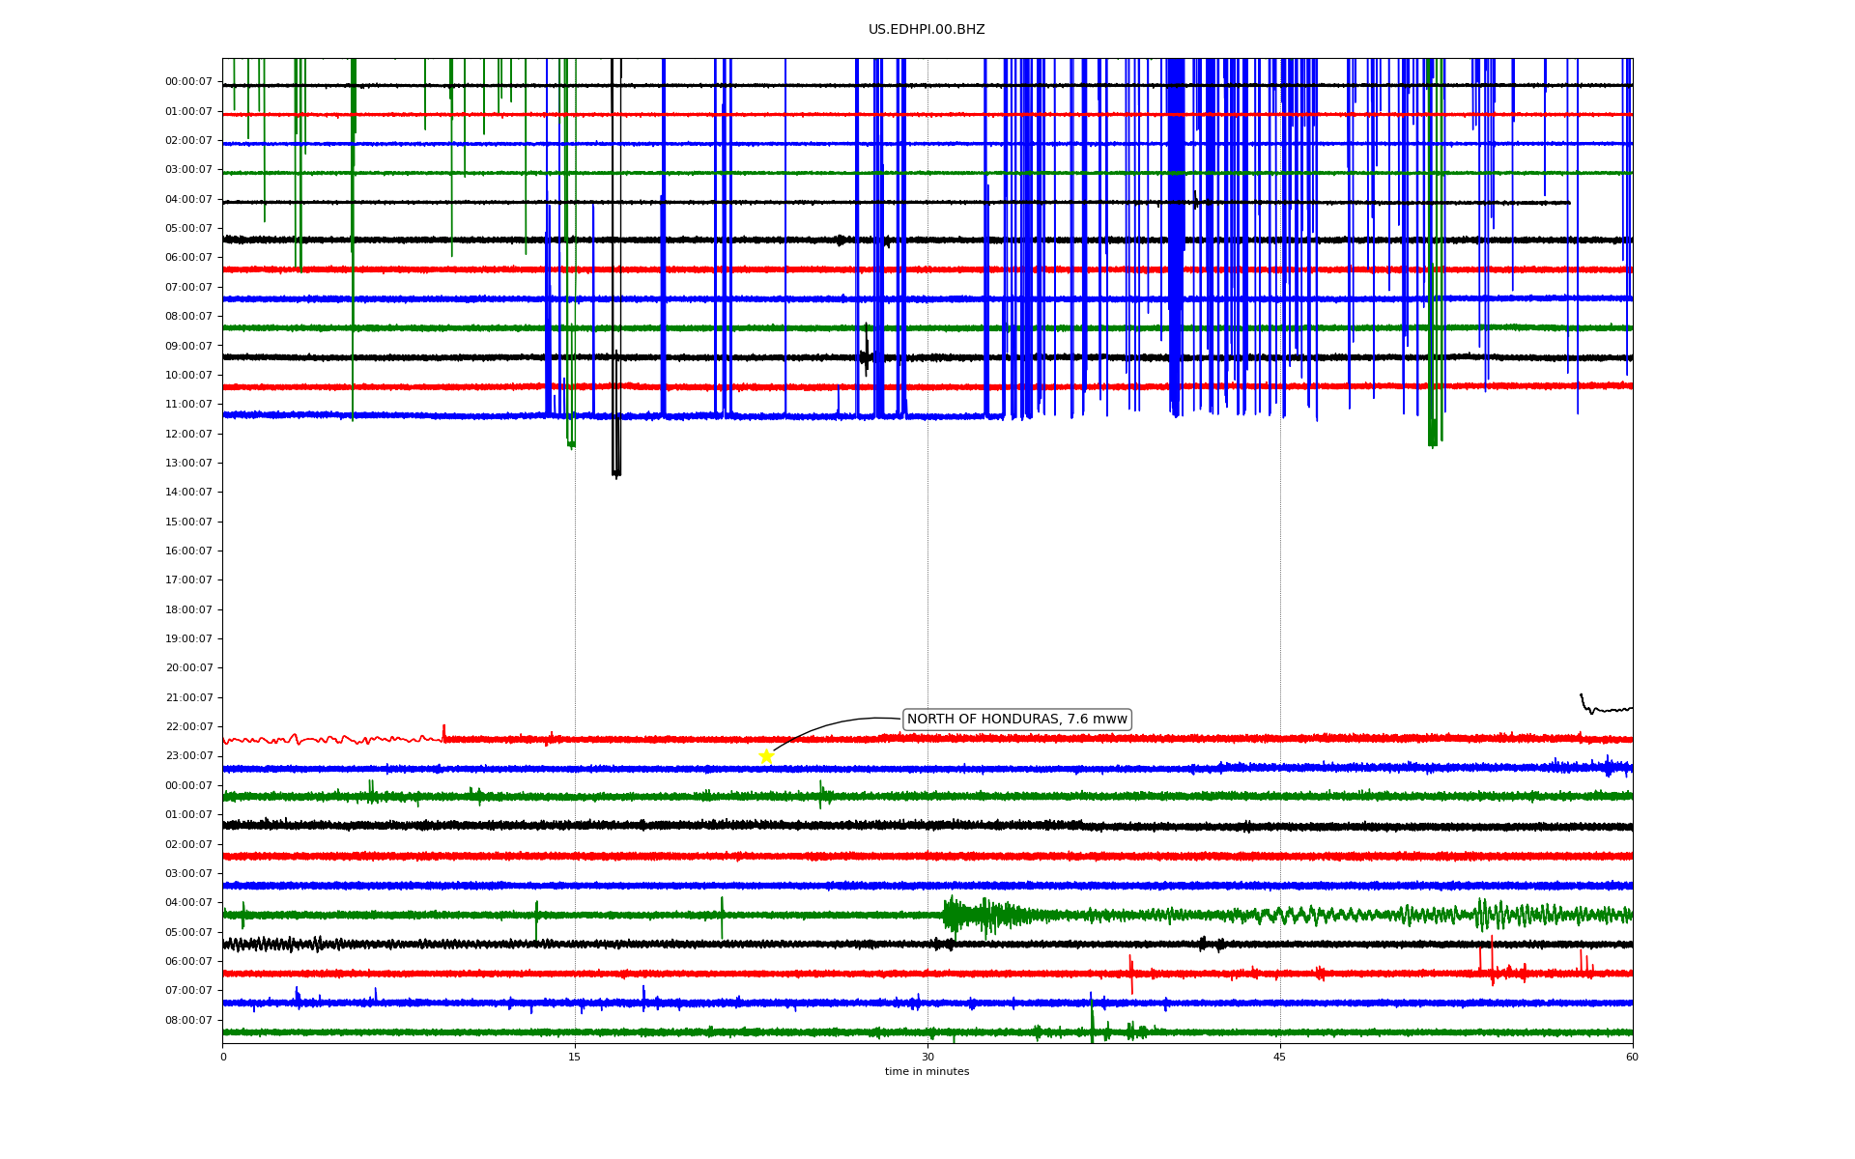Screen dimensions: 1855x1159
Task: Click the 60 tick on x-axis
Action: (x=1632, y=1057)
